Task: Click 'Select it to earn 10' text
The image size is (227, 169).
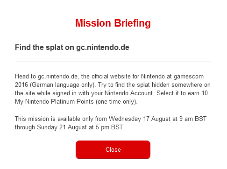Action: click(182, 93)
